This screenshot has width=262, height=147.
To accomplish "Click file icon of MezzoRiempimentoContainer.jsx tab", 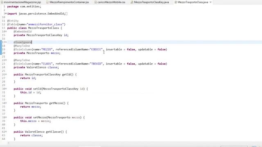I will click(47, 2).
